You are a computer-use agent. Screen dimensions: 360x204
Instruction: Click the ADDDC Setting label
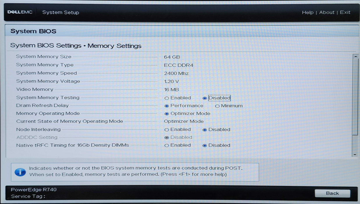pyautogui.click(x=37, y=137)
